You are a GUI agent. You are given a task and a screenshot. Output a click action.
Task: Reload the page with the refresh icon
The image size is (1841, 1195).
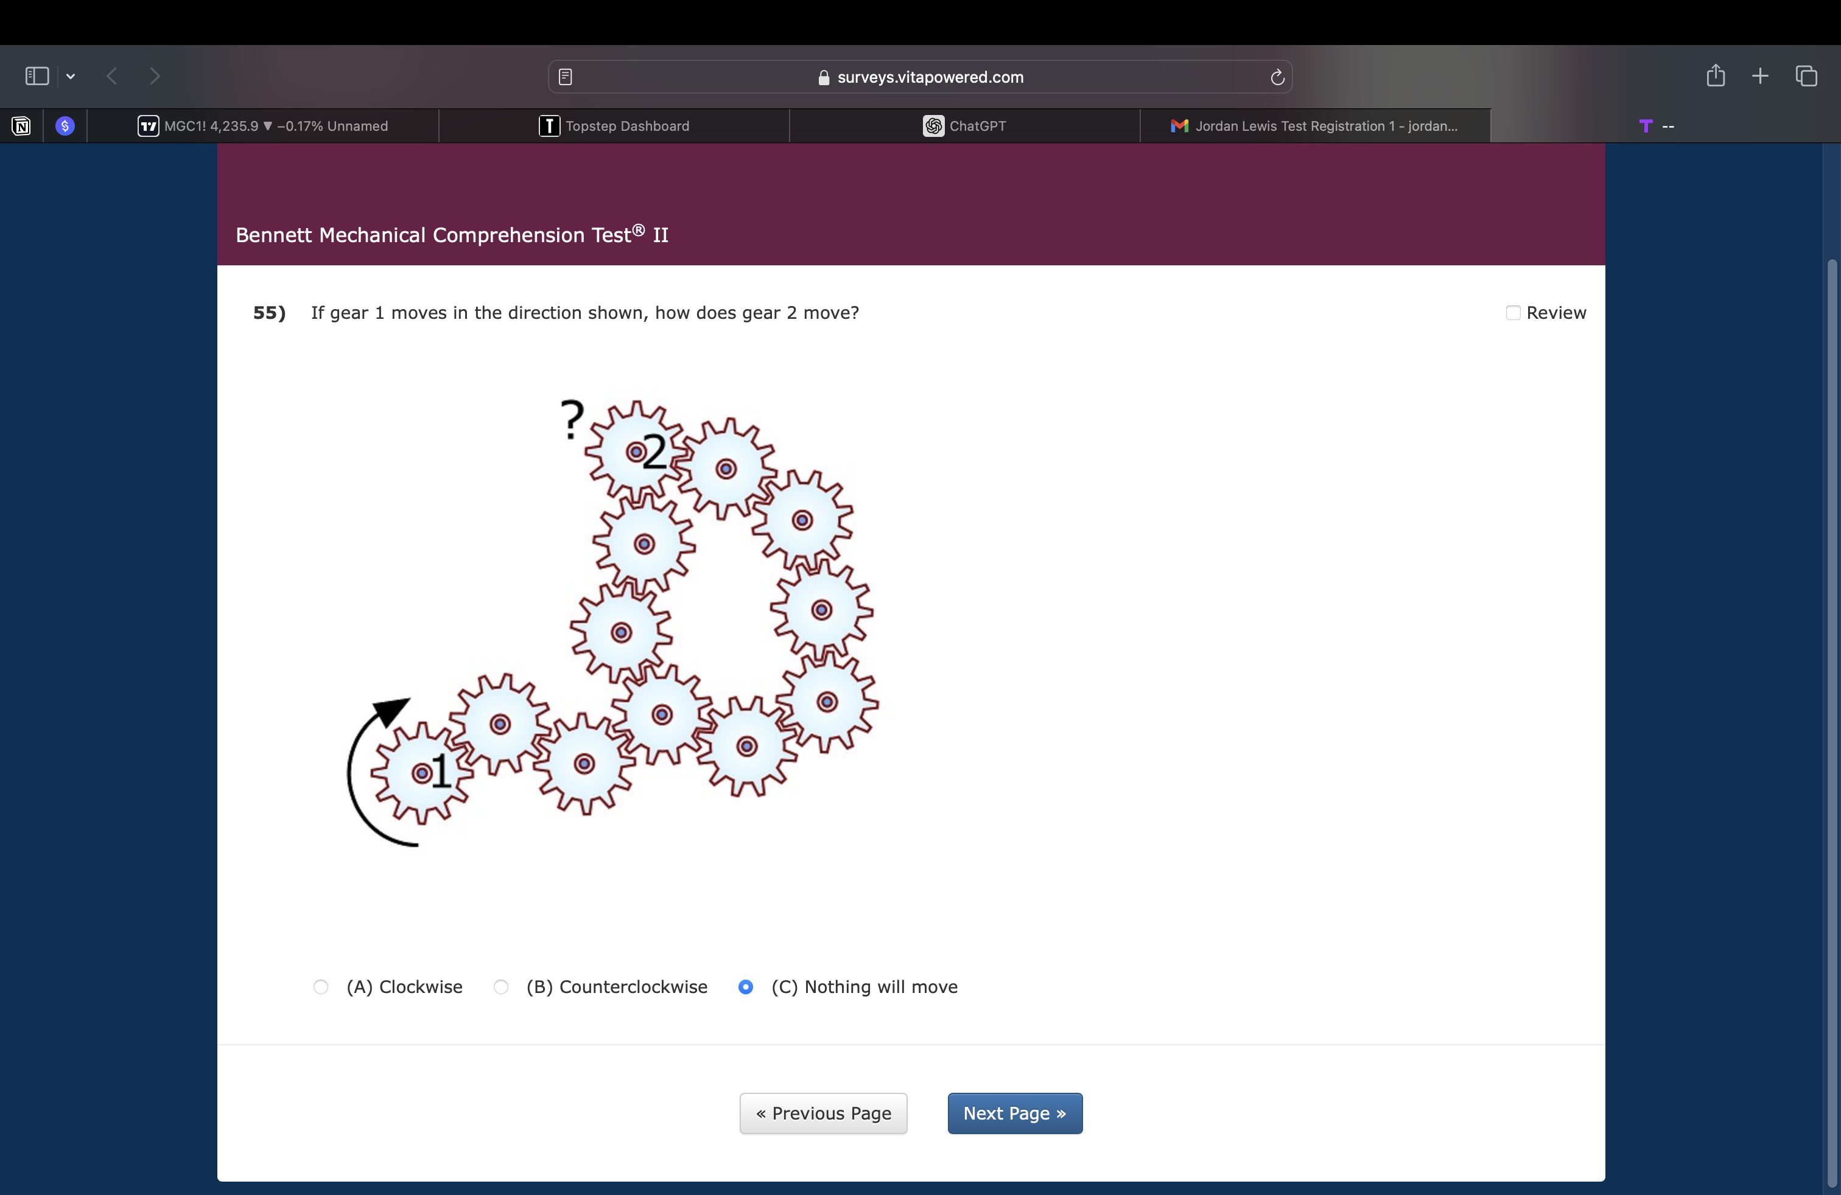click(x=1277, y=77)
